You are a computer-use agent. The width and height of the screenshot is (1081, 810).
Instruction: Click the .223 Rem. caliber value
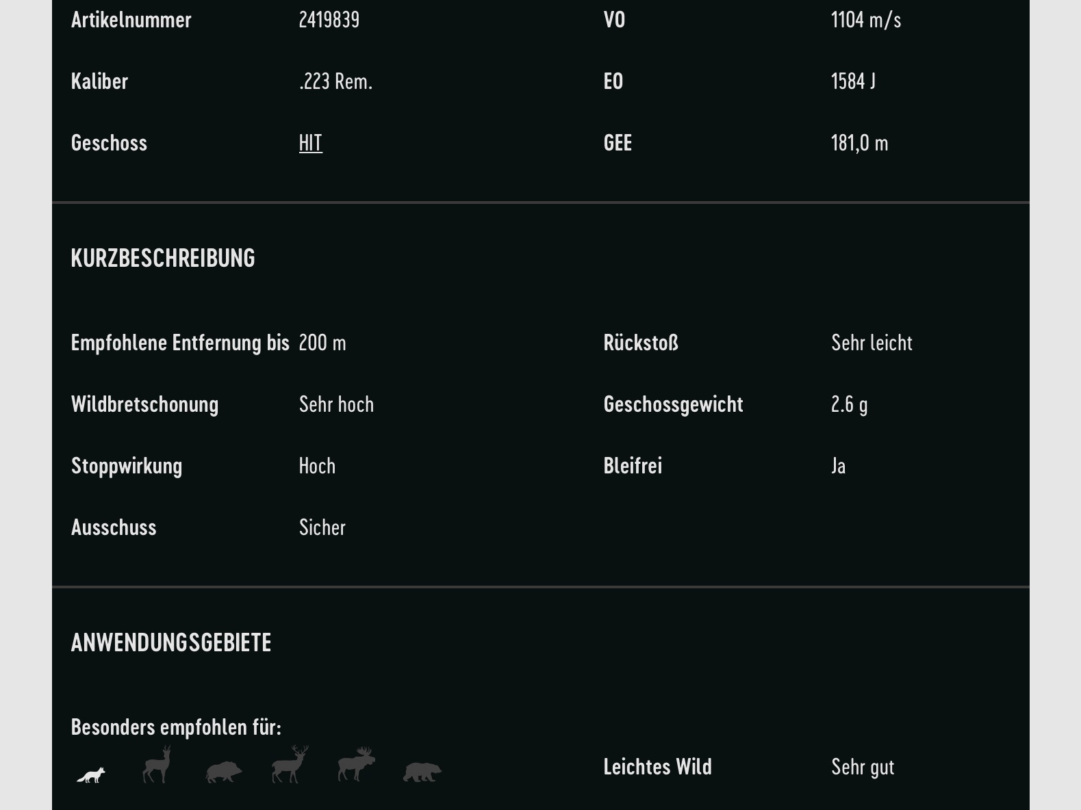click(335, 81)
